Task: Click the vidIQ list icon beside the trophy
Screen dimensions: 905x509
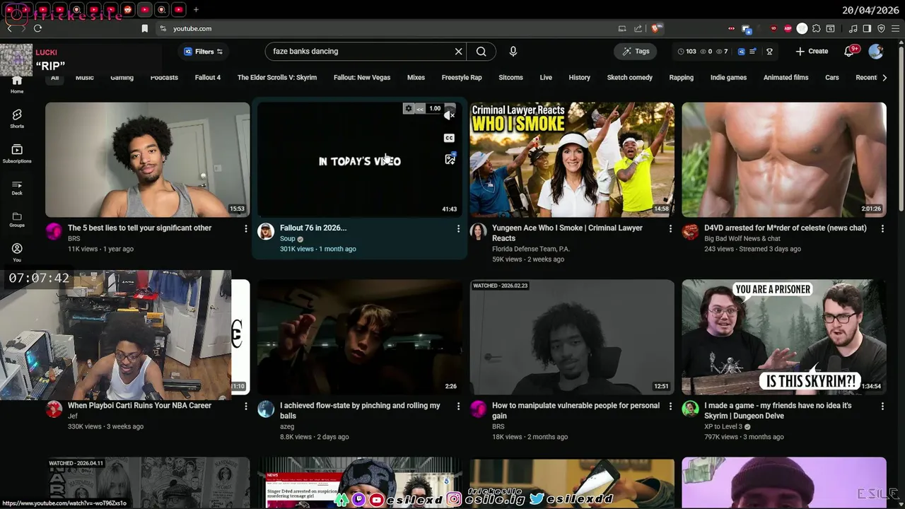Action: coord(754,52)
